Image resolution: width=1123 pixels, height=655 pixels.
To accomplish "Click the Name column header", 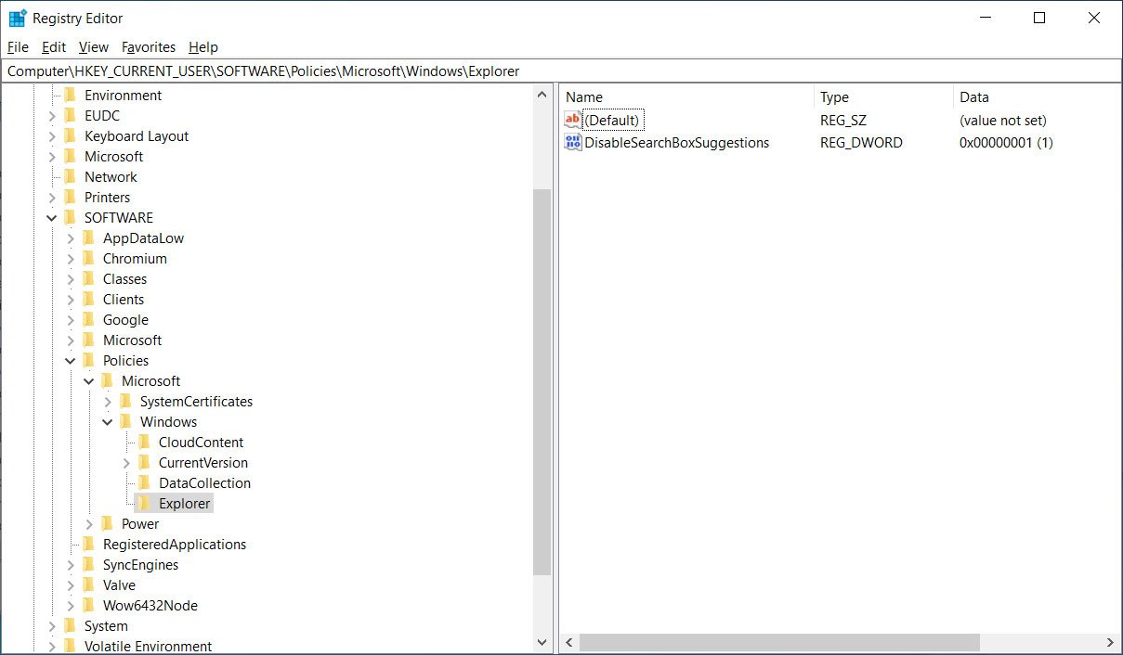I will click(585, 96).
